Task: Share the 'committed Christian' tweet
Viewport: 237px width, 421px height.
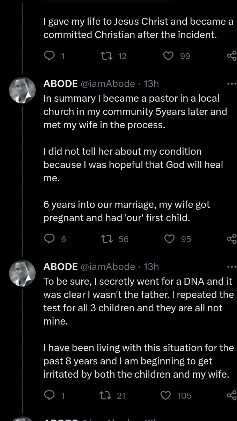Action: point(231,56)
